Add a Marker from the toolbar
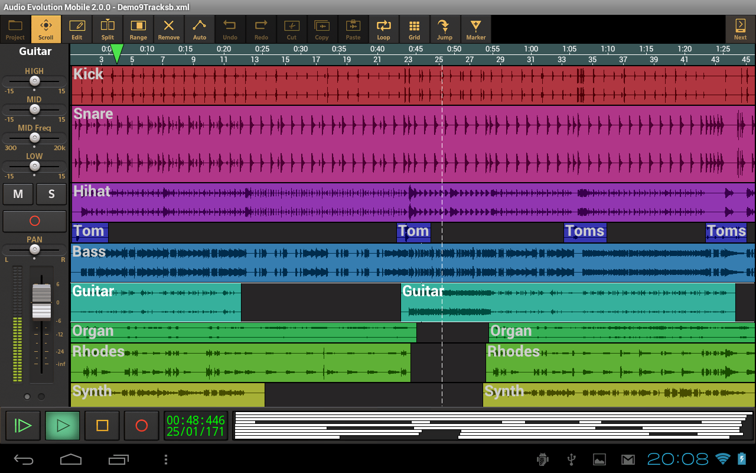 [x=475, y=28]
